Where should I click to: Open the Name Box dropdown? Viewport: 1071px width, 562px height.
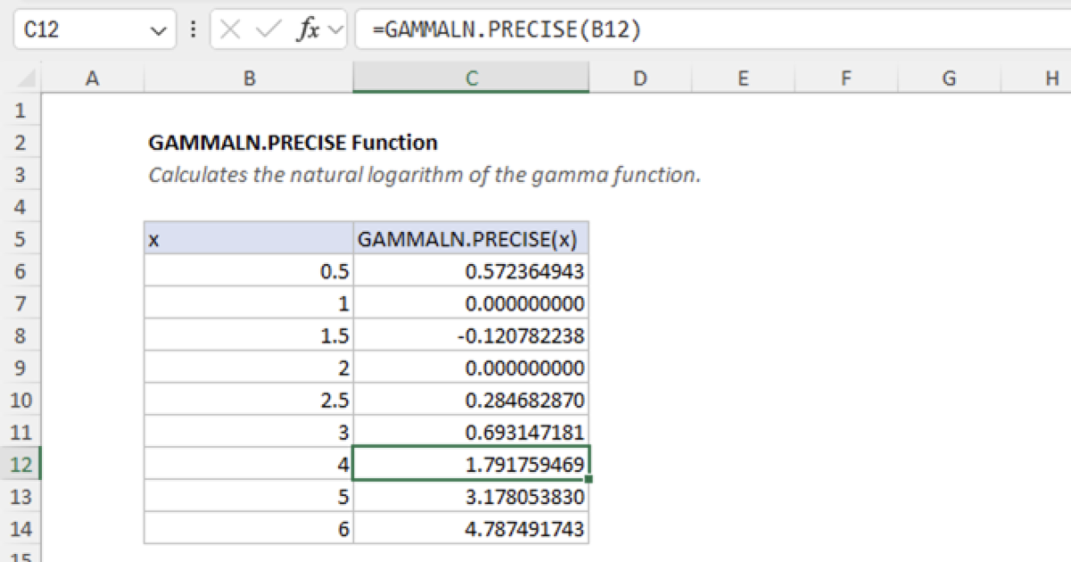tap(159, 29)
